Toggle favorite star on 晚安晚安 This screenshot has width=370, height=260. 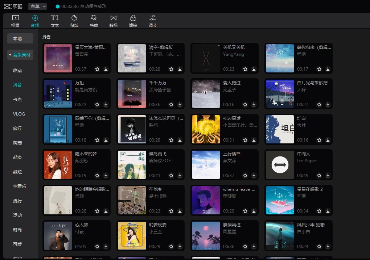pyautogui.click(x=171, y=246)
